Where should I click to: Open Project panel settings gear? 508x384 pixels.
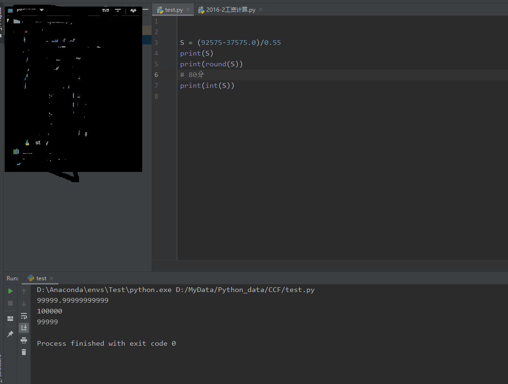(133, 10)
